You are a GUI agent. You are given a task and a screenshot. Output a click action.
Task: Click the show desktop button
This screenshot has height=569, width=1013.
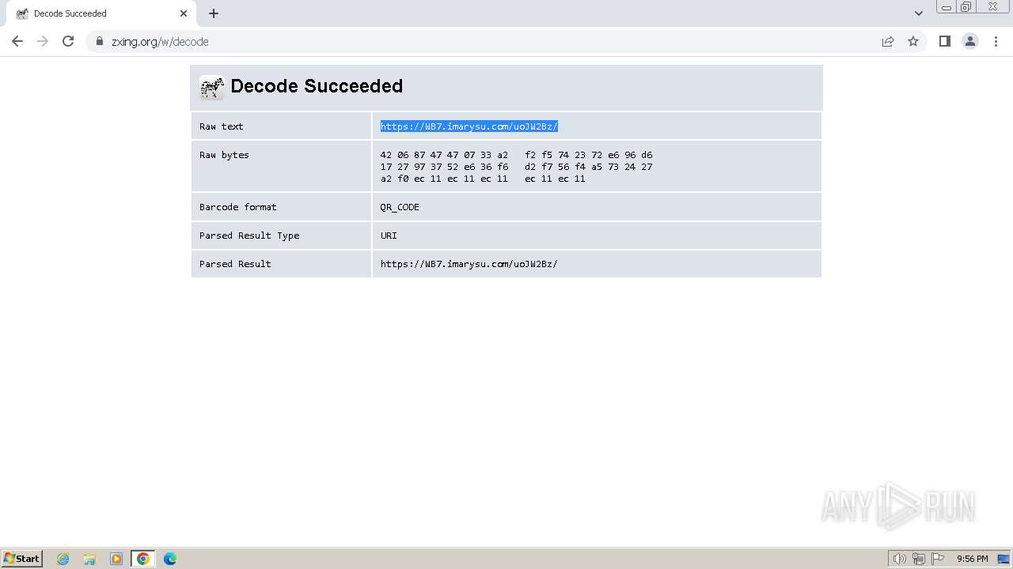coord(1004,559)
